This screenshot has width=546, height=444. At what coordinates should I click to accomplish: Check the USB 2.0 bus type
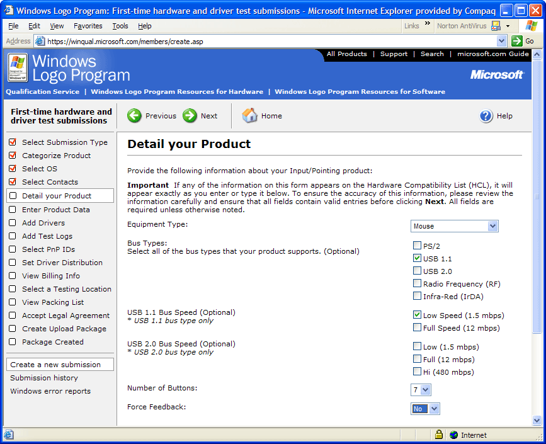point(417,271)
